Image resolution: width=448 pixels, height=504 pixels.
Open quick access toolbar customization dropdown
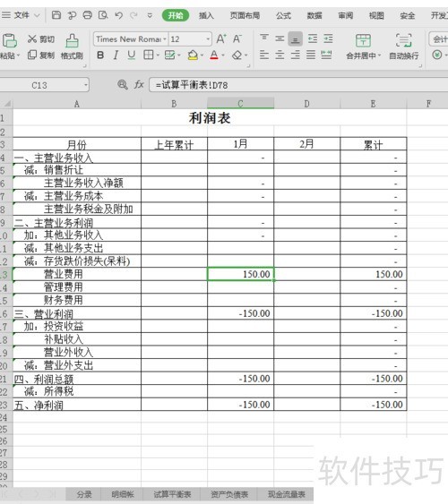(x=150, y=15)
